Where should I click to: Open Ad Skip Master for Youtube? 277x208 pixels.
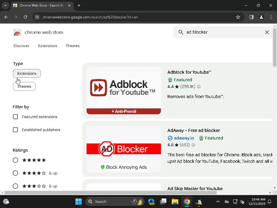pyautogui.click(x=195, y=188)
